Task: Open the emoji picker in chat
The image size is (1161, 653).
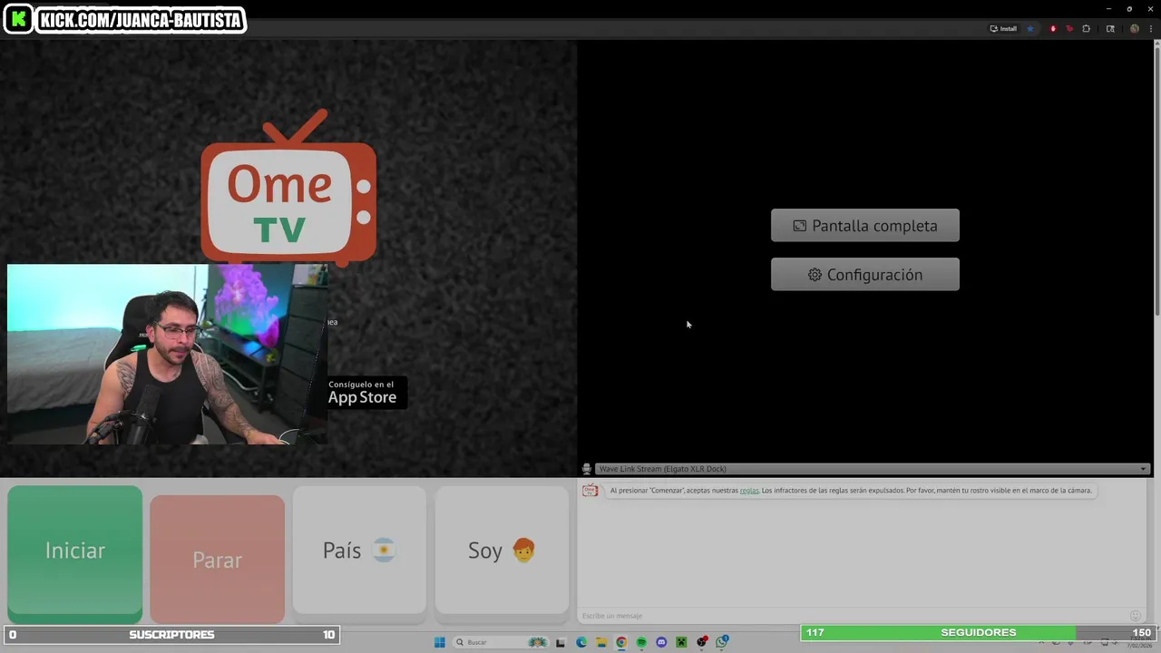Action: pos(1135,616)
